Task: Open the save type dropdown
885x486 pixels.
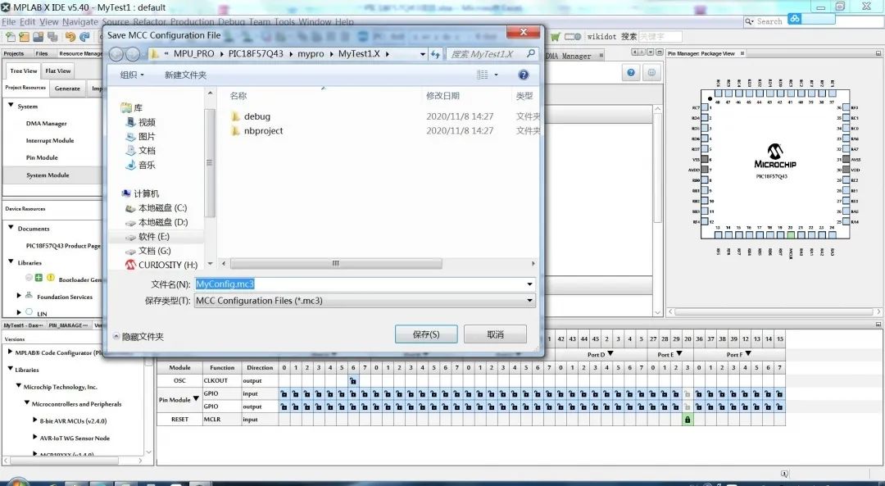Action: point(529,301)
